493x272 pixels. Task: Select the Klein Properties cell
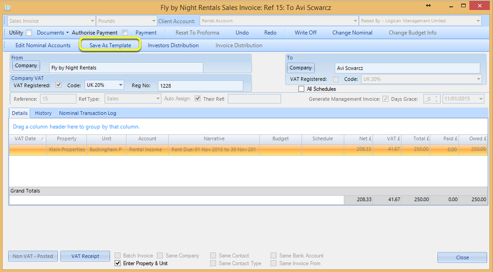point(67,149)
